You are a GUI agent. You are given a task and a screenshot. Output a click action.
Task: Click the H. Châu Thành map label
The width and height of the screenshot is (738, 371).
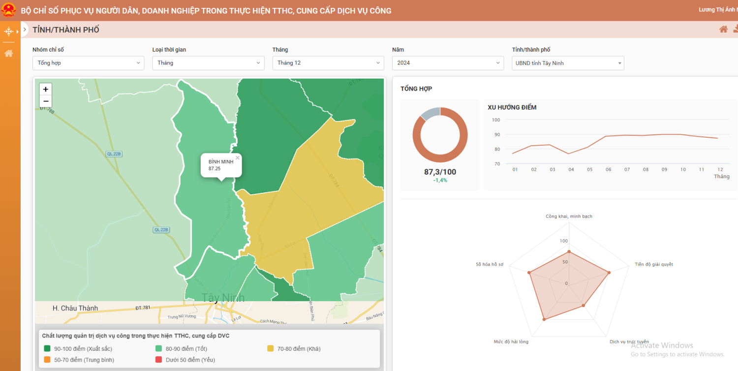point(75,308)
